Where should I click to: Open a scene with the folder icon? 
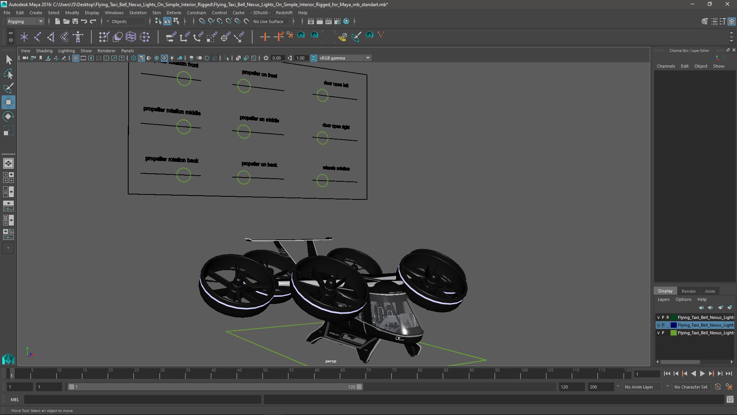pyautogui.click(x=66, y=22)
